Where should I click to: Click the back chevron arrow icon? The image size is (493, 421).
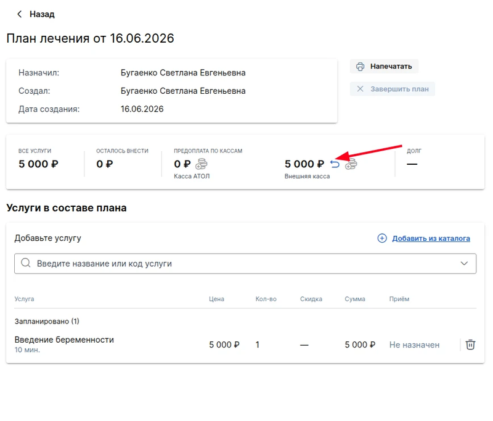20,14
